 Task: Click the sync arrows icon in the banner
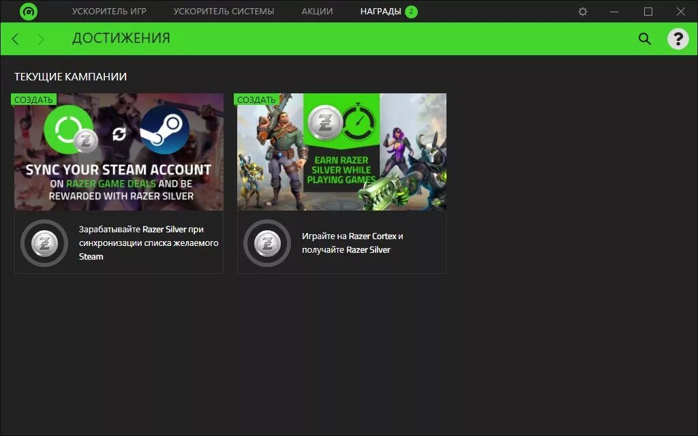pyautogui.click(x=119, y=134)
